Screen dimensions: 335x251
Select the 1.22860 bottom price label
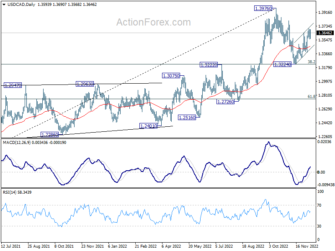click(x=49, y=135)
